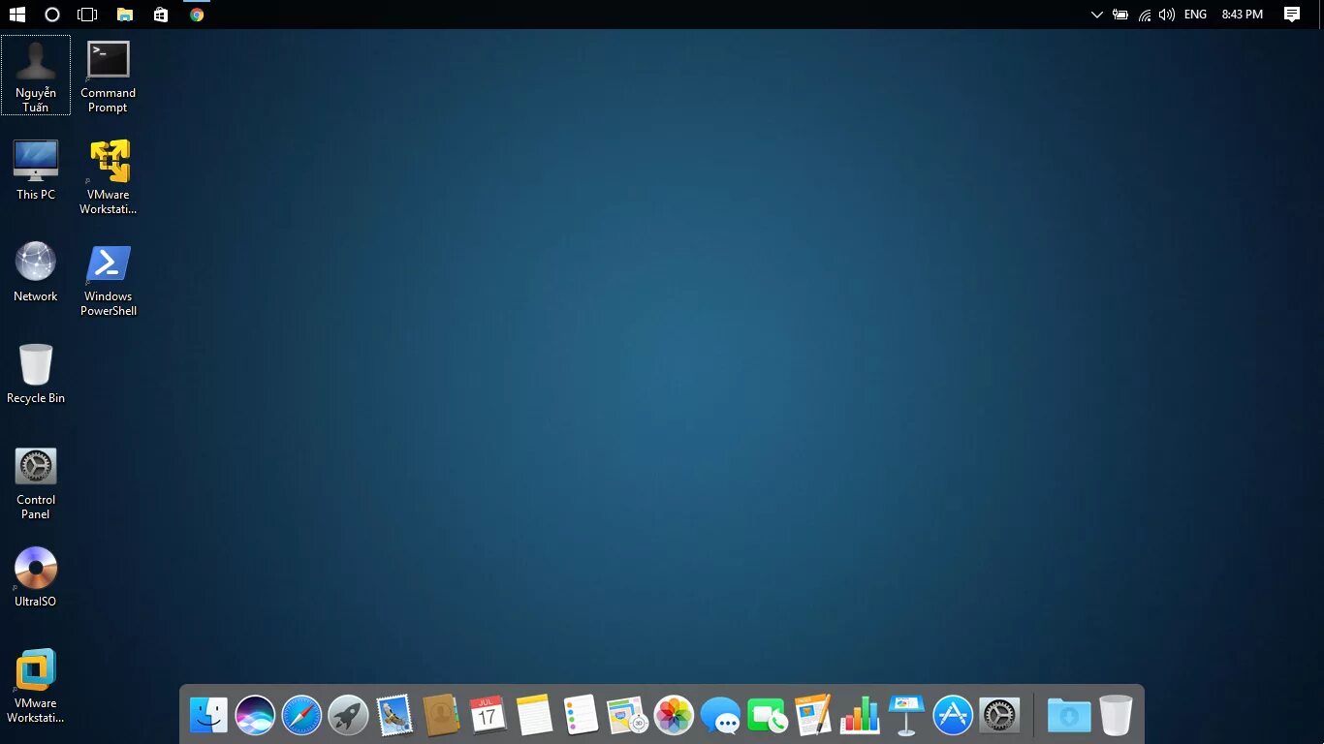Open Task View from taskbar

tap(87, 15)
